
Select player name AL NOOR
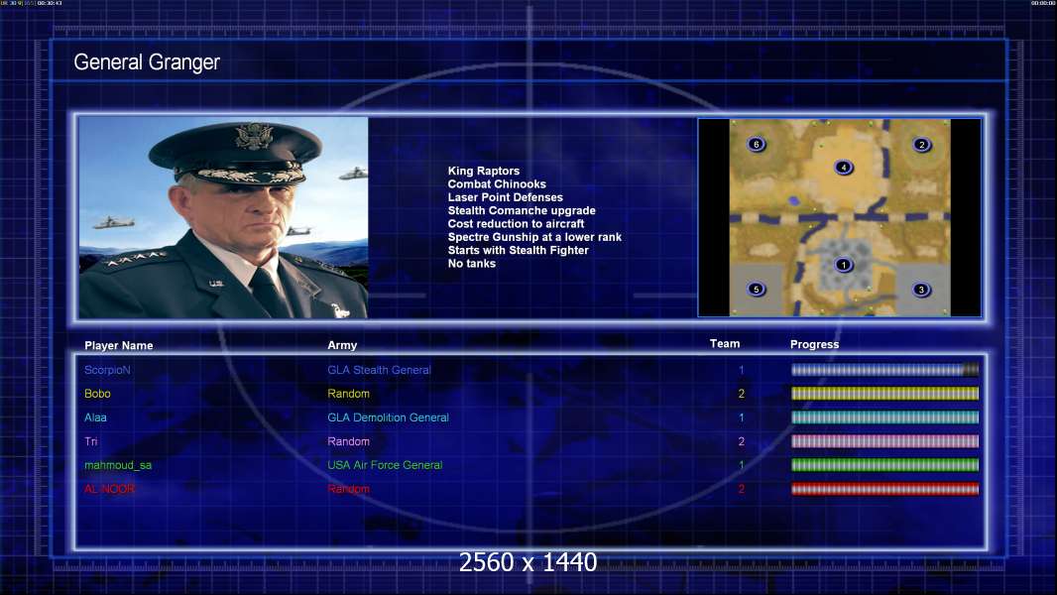[x=109, y=489]
